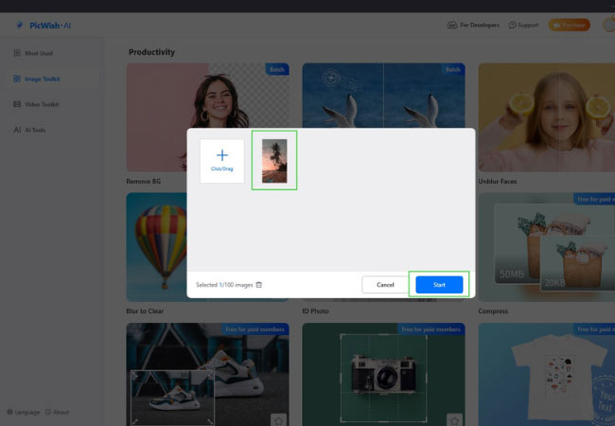Viewport: 615px width, 426px height.
Task: Click the Start button in the dialog
Action: 439,284
